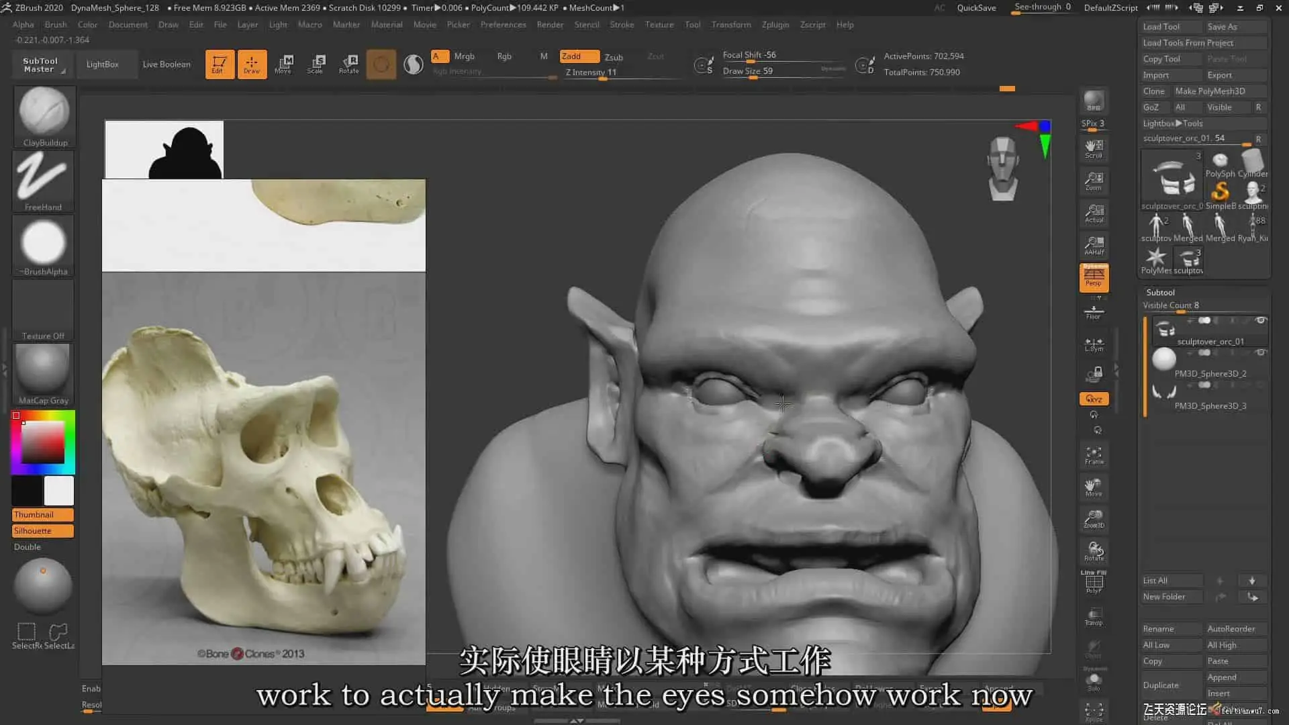Toggle the Persp perspective mode
The image size is (1289, 725).
click(x=1094, y=277)
